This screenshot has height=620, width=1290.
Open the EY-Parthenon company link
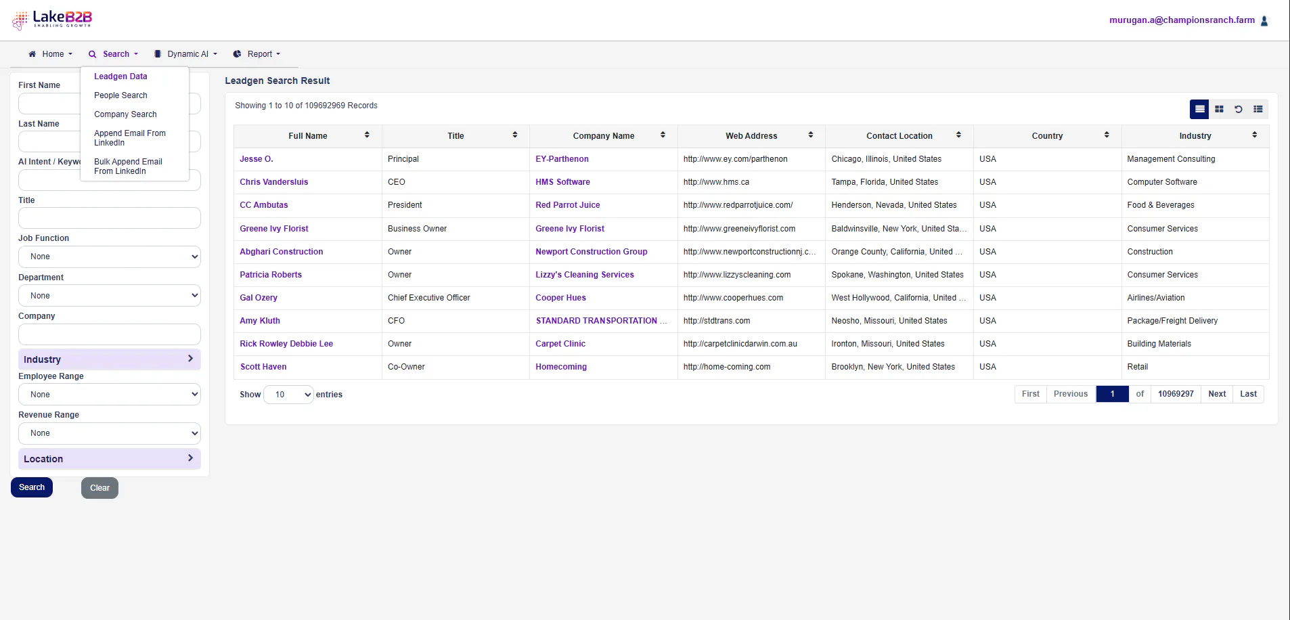click(x=562, y=159)
